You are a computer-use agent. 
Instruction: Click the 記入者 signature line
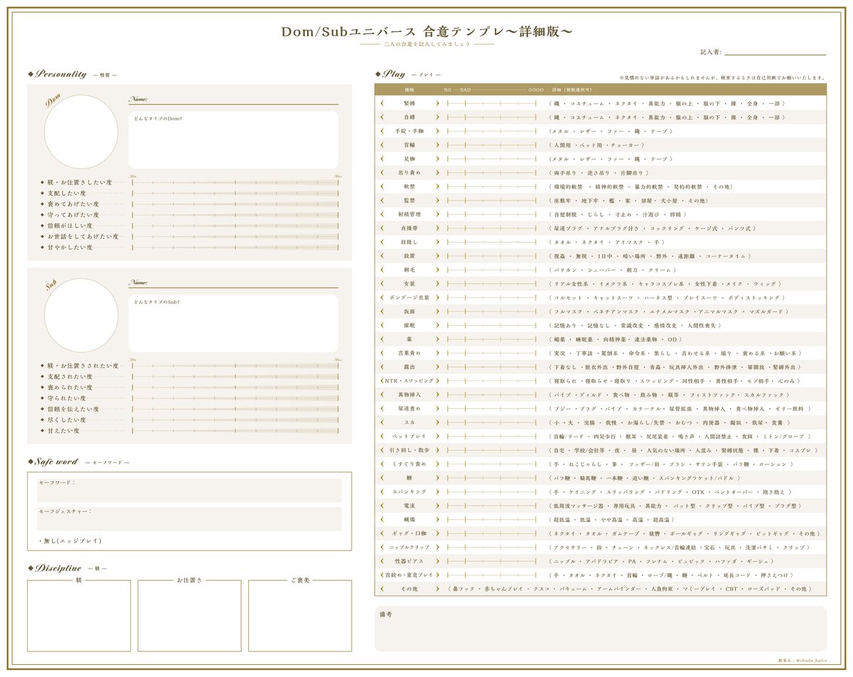click(775, 54)
